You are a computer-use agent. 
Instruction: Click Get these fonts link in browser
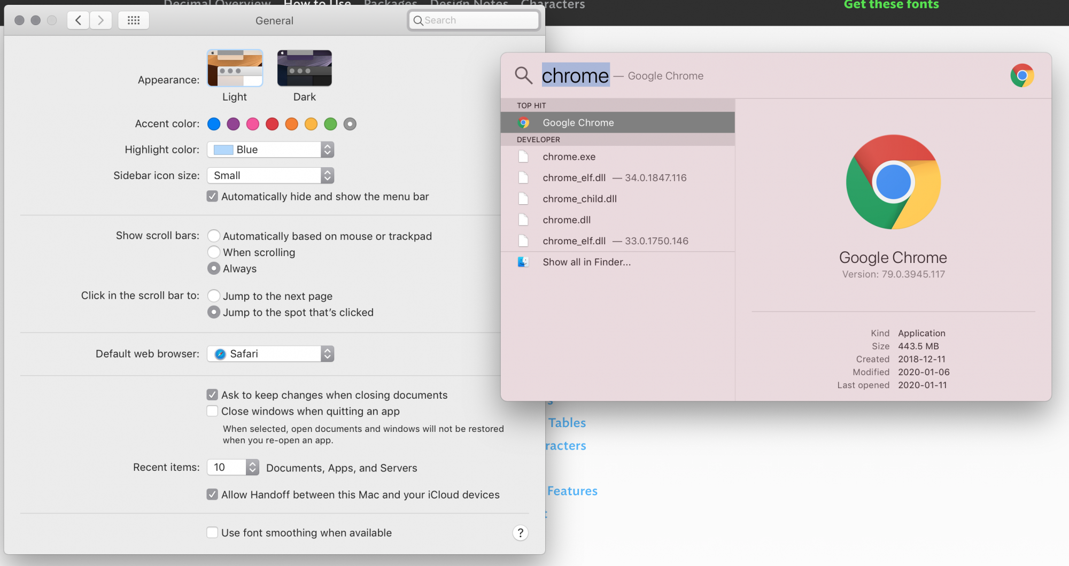point(891,5)
